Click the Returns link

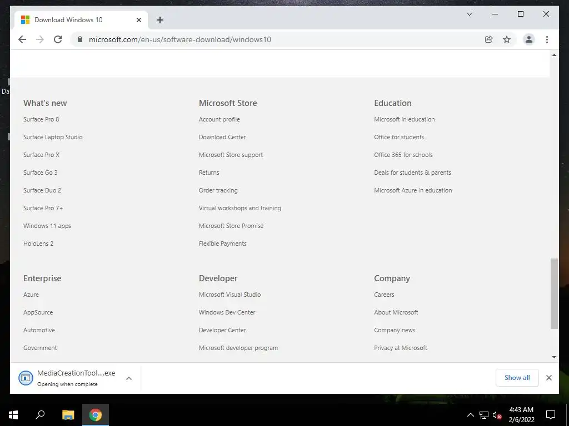click(x=209, y=173)
